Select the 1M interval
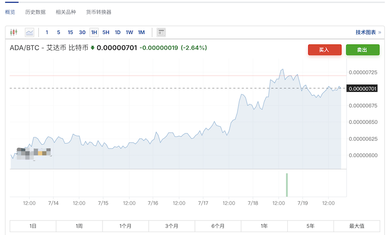The height and width of the screenshot is (235, 389). (141, 33)
